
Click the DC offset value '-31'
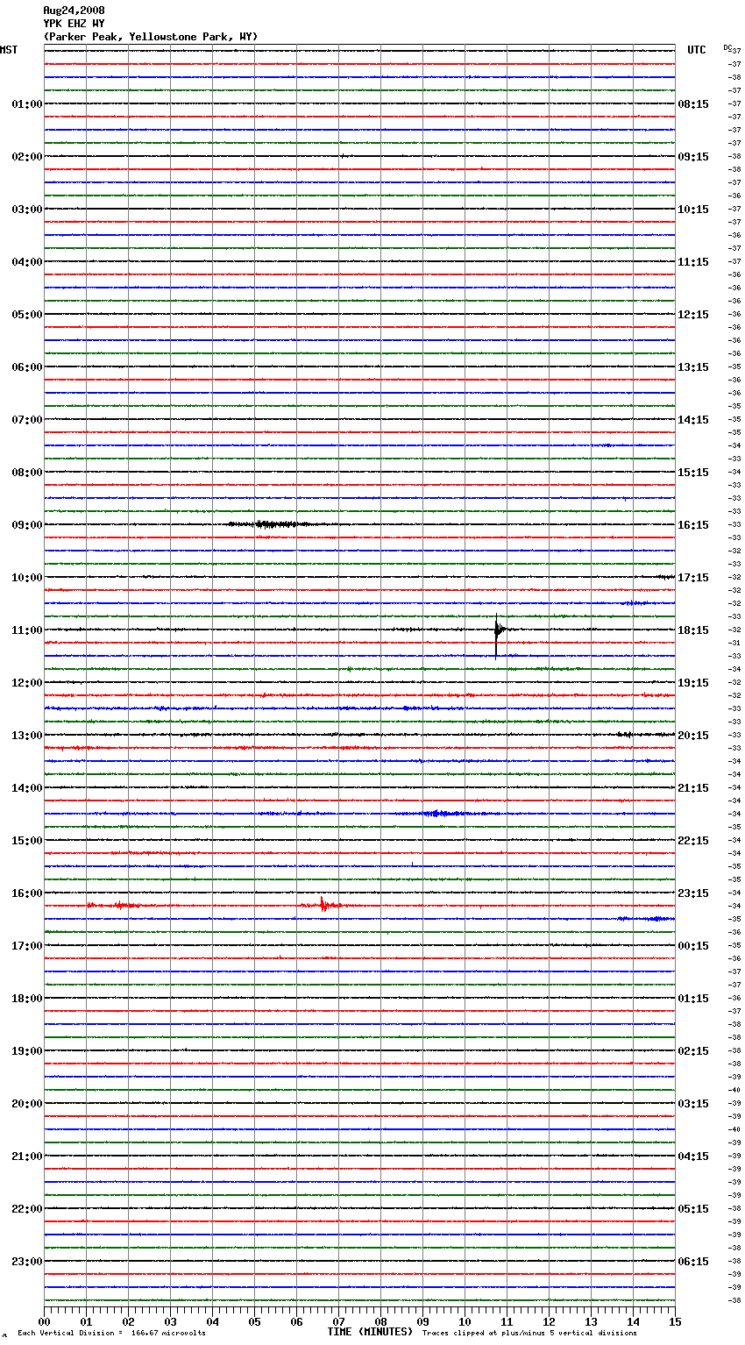click(x=735, y=644)
